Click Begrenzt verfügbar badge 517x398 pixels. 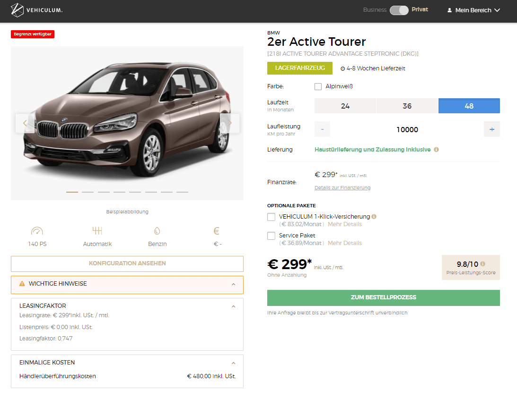click(x=33, y=34)
